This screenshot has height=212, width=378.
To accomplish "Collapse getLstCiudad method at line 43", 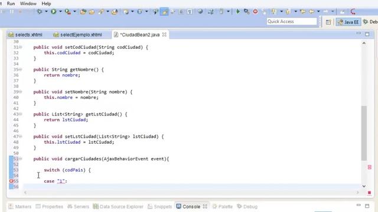I will [x=21, y=114].
